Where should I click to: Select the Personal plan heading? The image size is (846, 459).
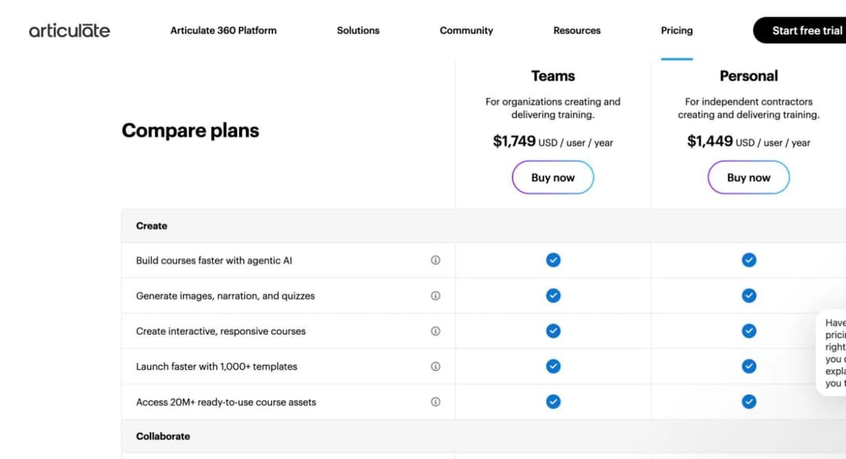point(749,76)
